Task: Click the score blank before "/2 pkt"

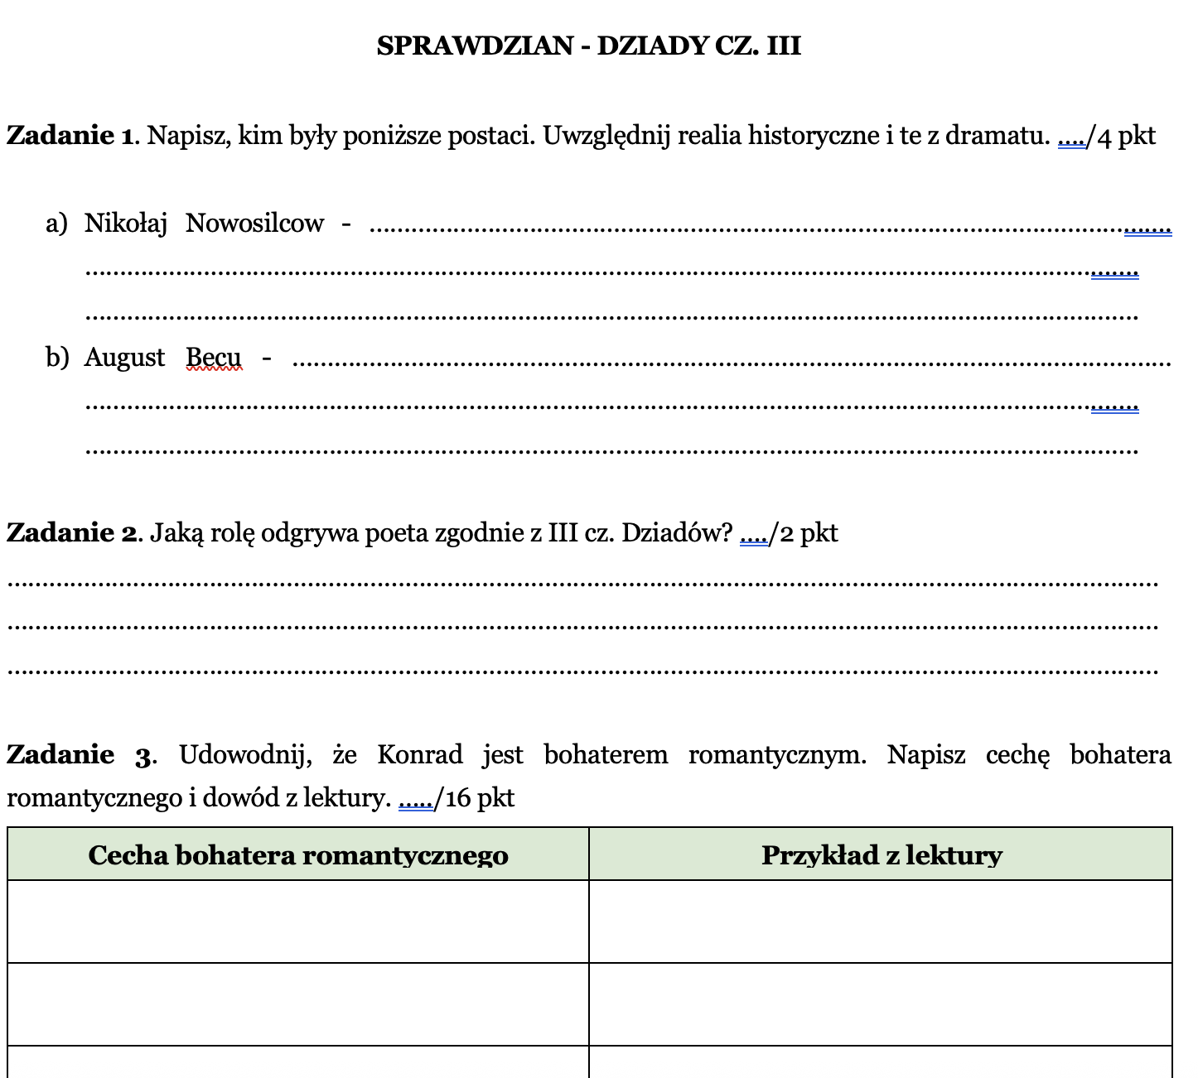Action: pos(753,534)
